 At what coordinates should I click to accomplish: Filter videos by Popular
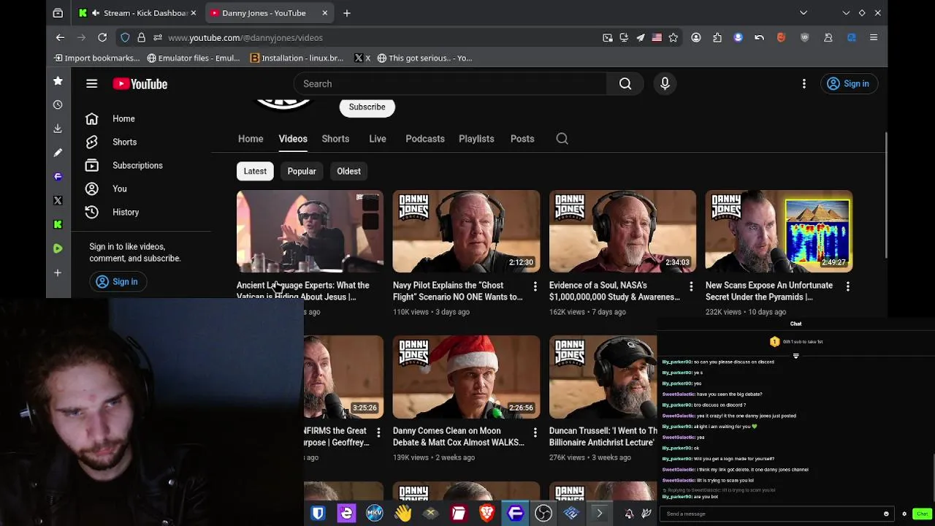pos(302,171)
